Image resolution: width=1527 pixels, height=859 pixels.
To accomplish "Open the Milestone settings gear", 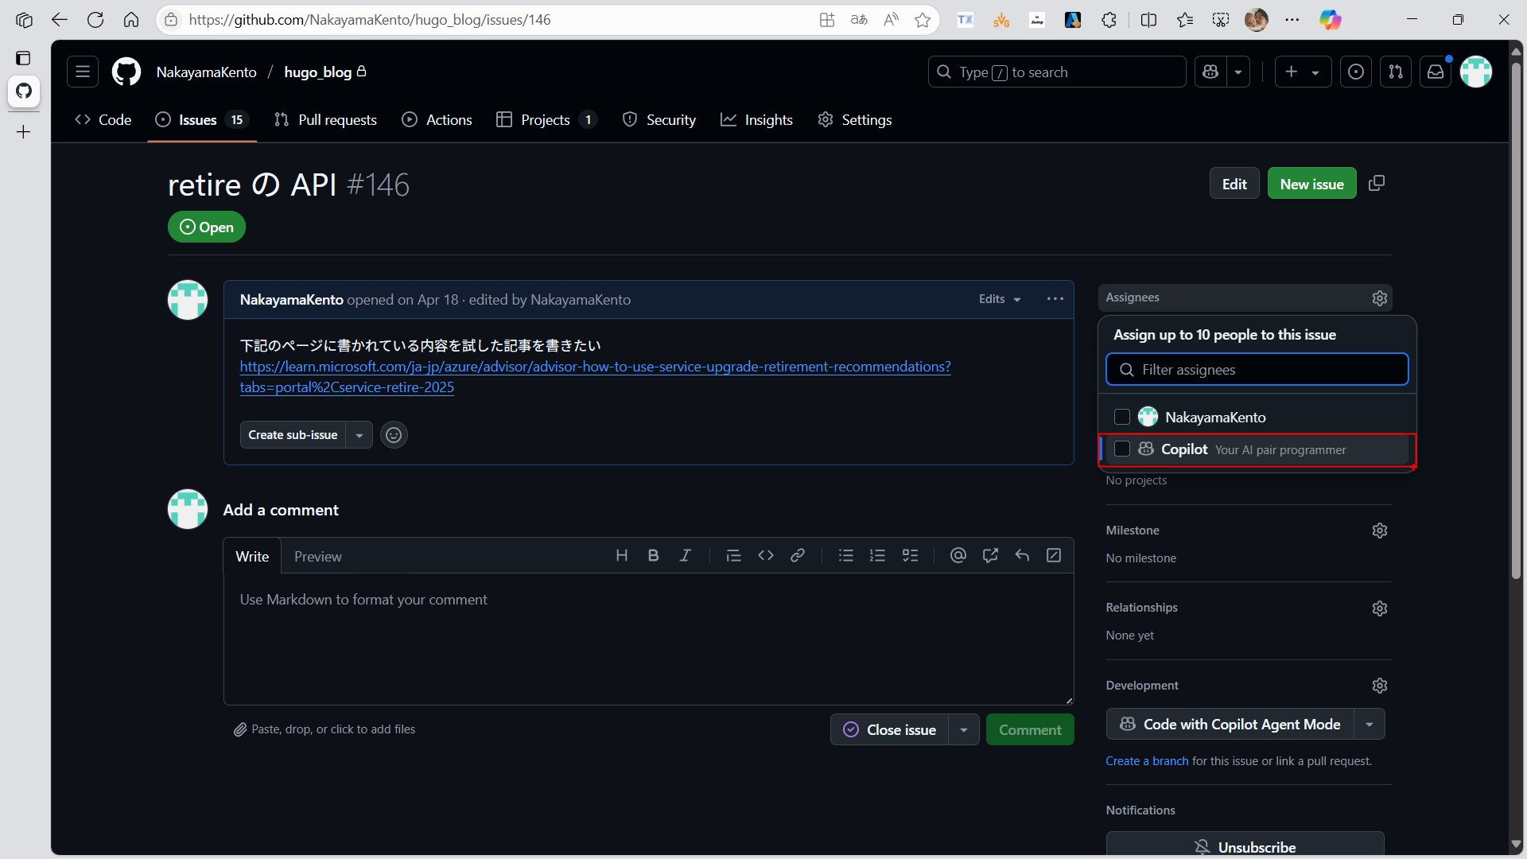I will point(1379,531).
